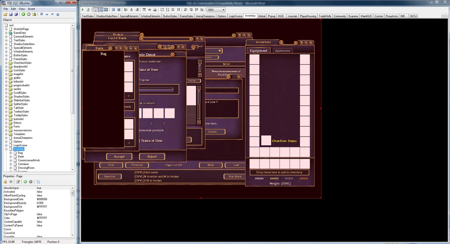
Task: Click the Accept button in the tradeskill window
Action: [119, 156]
